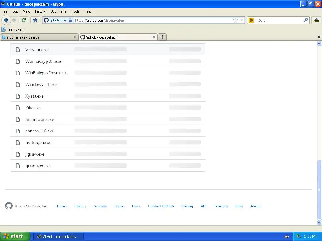The image size is (322, 241).
Task: Open the Edit menu
Action: click(x=15, y=11)
